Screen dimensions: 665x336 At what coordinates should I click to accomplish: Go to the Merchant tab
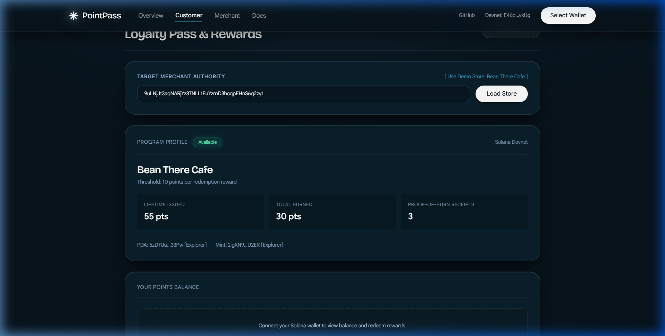(227, 16)
